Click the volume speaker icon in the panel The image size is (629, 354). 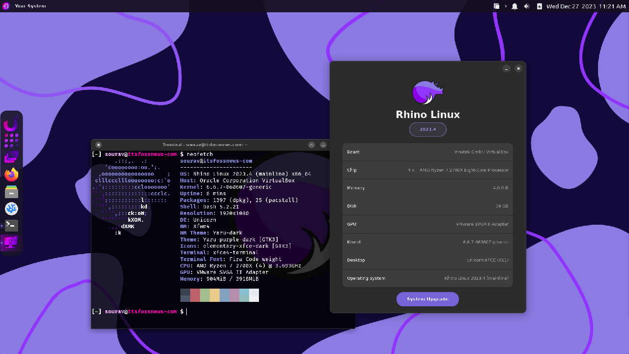[x=527, y=6]
